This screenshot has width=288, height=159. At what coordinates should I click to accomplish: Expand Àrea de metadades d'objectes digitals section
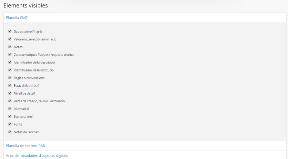tap(37, 155)
